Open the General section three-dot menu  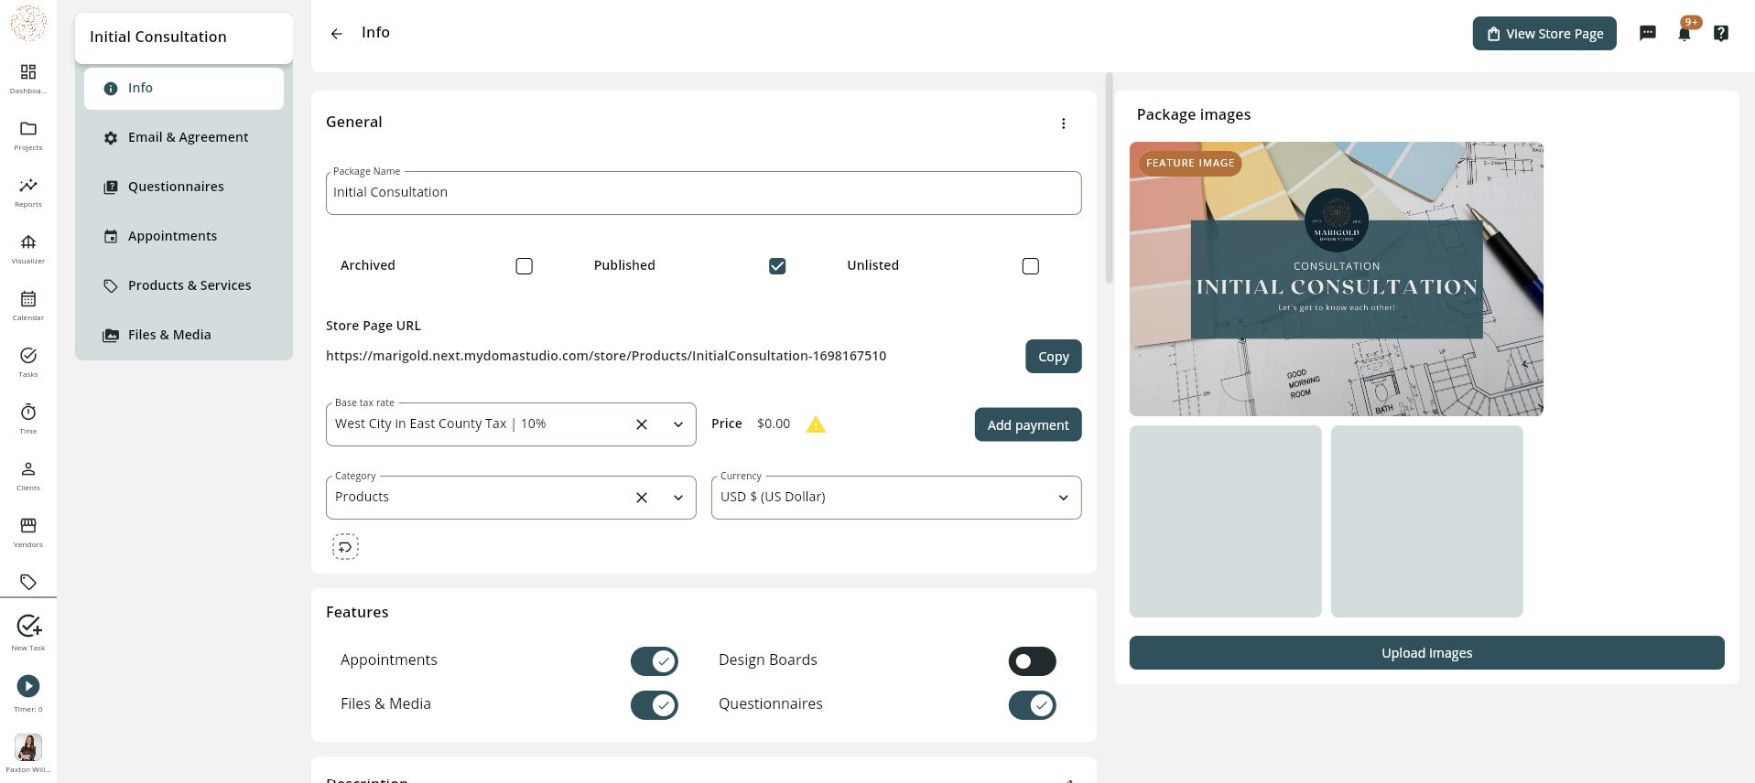click(1063, 123)
